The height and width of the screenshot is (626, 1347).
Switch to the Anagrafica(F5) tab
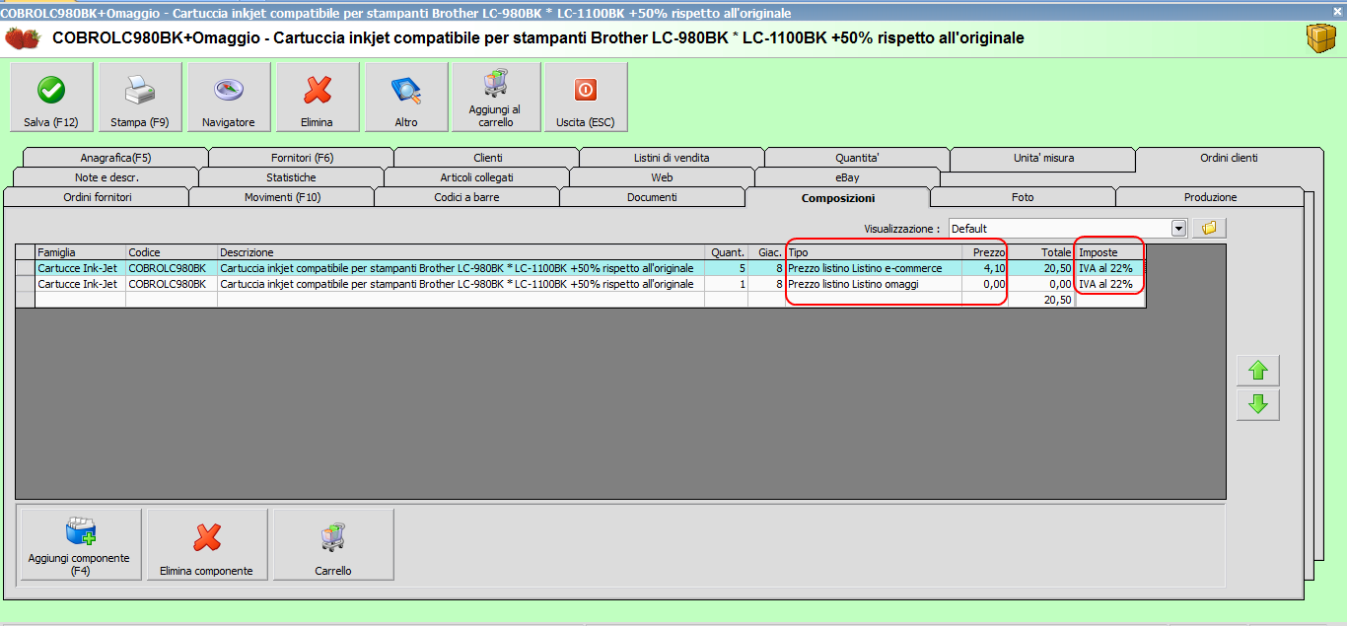point(116,158)
